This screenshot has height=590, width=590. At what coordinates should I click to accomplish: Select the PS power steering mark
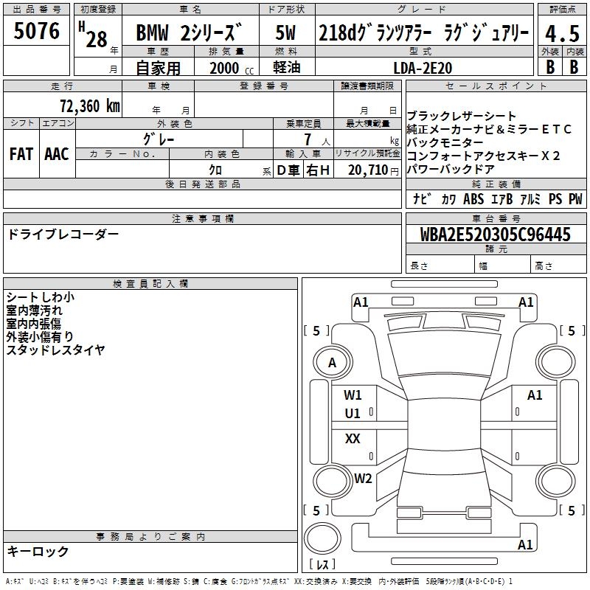pyautogui.click(x=555, y=198)
